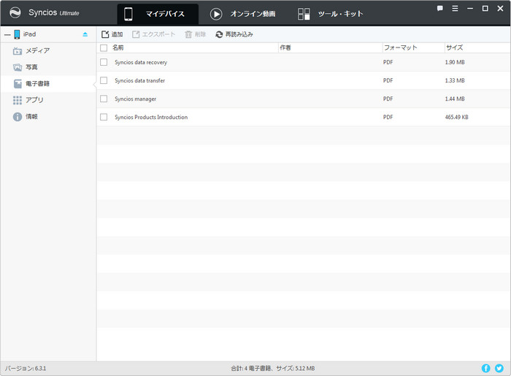Click the feedback speech bubble icon

[440, 9]
